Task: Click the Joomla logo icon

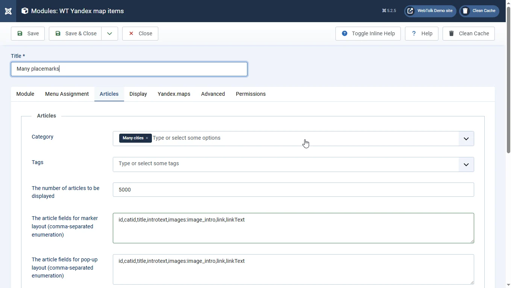Action: [8, 11]
